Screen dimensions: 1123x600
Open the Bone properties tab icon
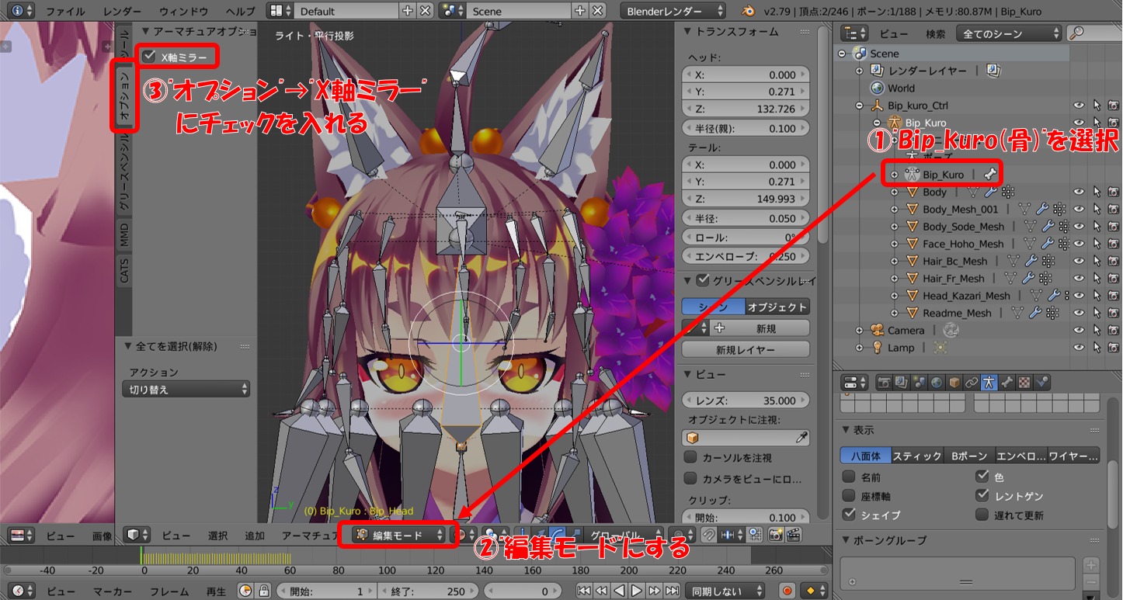click(1007, 383)
